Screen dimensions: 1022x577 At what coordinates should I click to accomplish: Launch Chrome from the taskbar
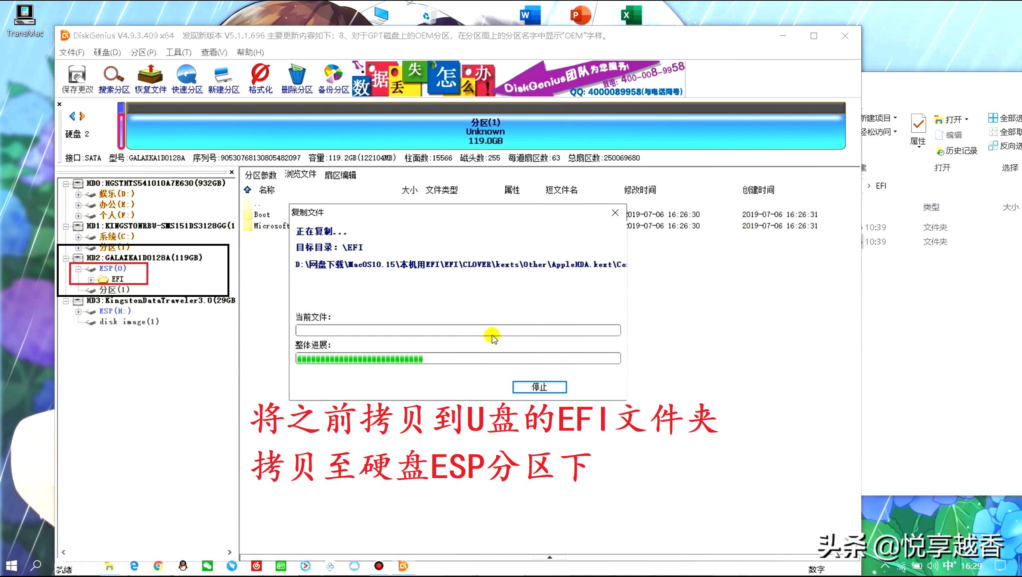click(159, 566)
